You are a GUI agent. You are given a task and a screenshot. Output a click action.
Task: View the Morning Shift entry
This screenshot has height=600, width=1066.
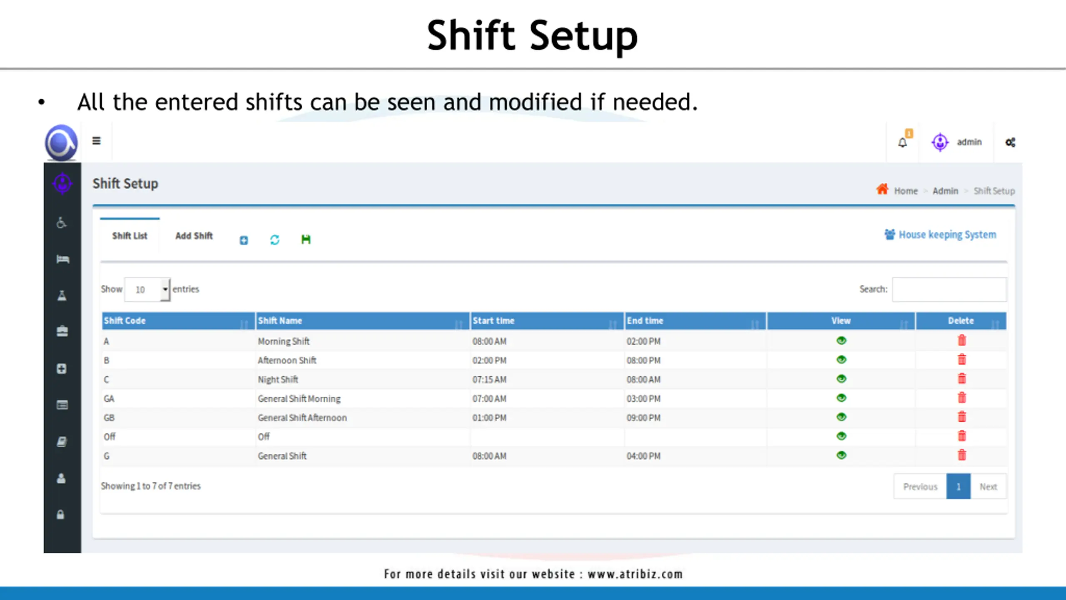[x=841, y=340]
